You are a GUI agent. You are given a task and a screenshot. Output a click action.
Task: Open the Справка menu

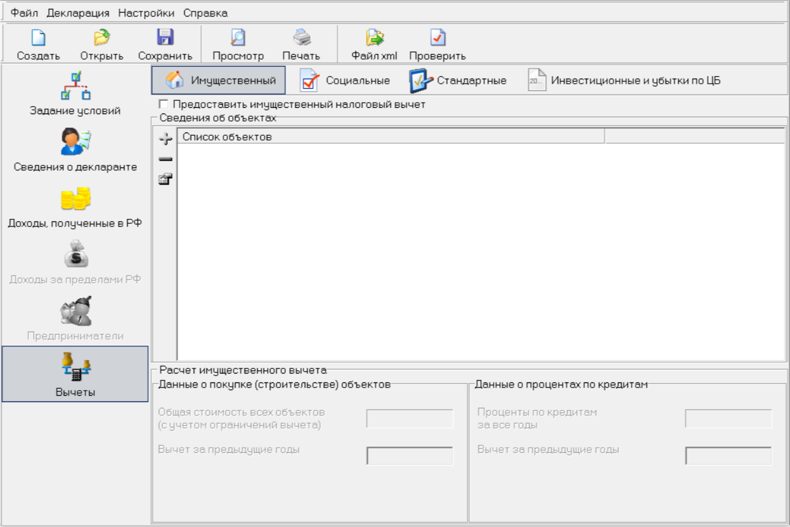[x=205, y=13]
